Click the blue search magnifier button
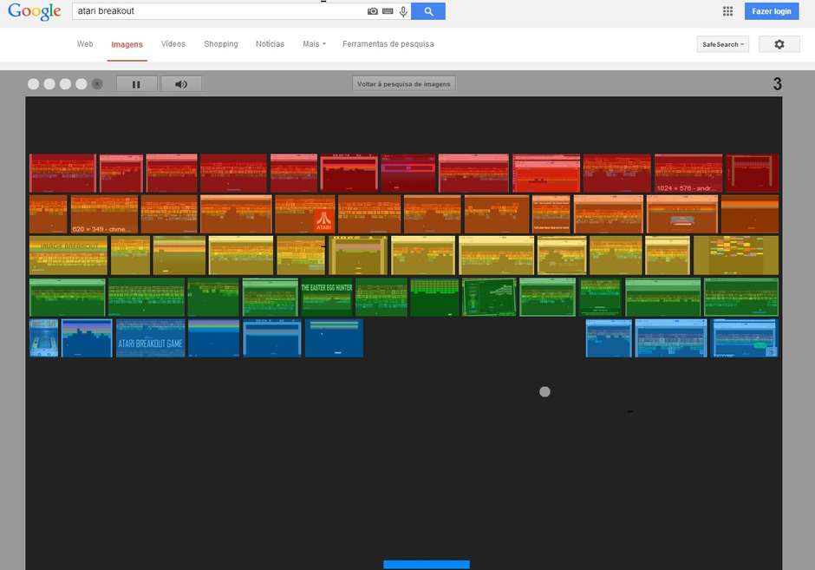Image resolution: width=815 pixels, height=570 pixels. click(428, 11)
